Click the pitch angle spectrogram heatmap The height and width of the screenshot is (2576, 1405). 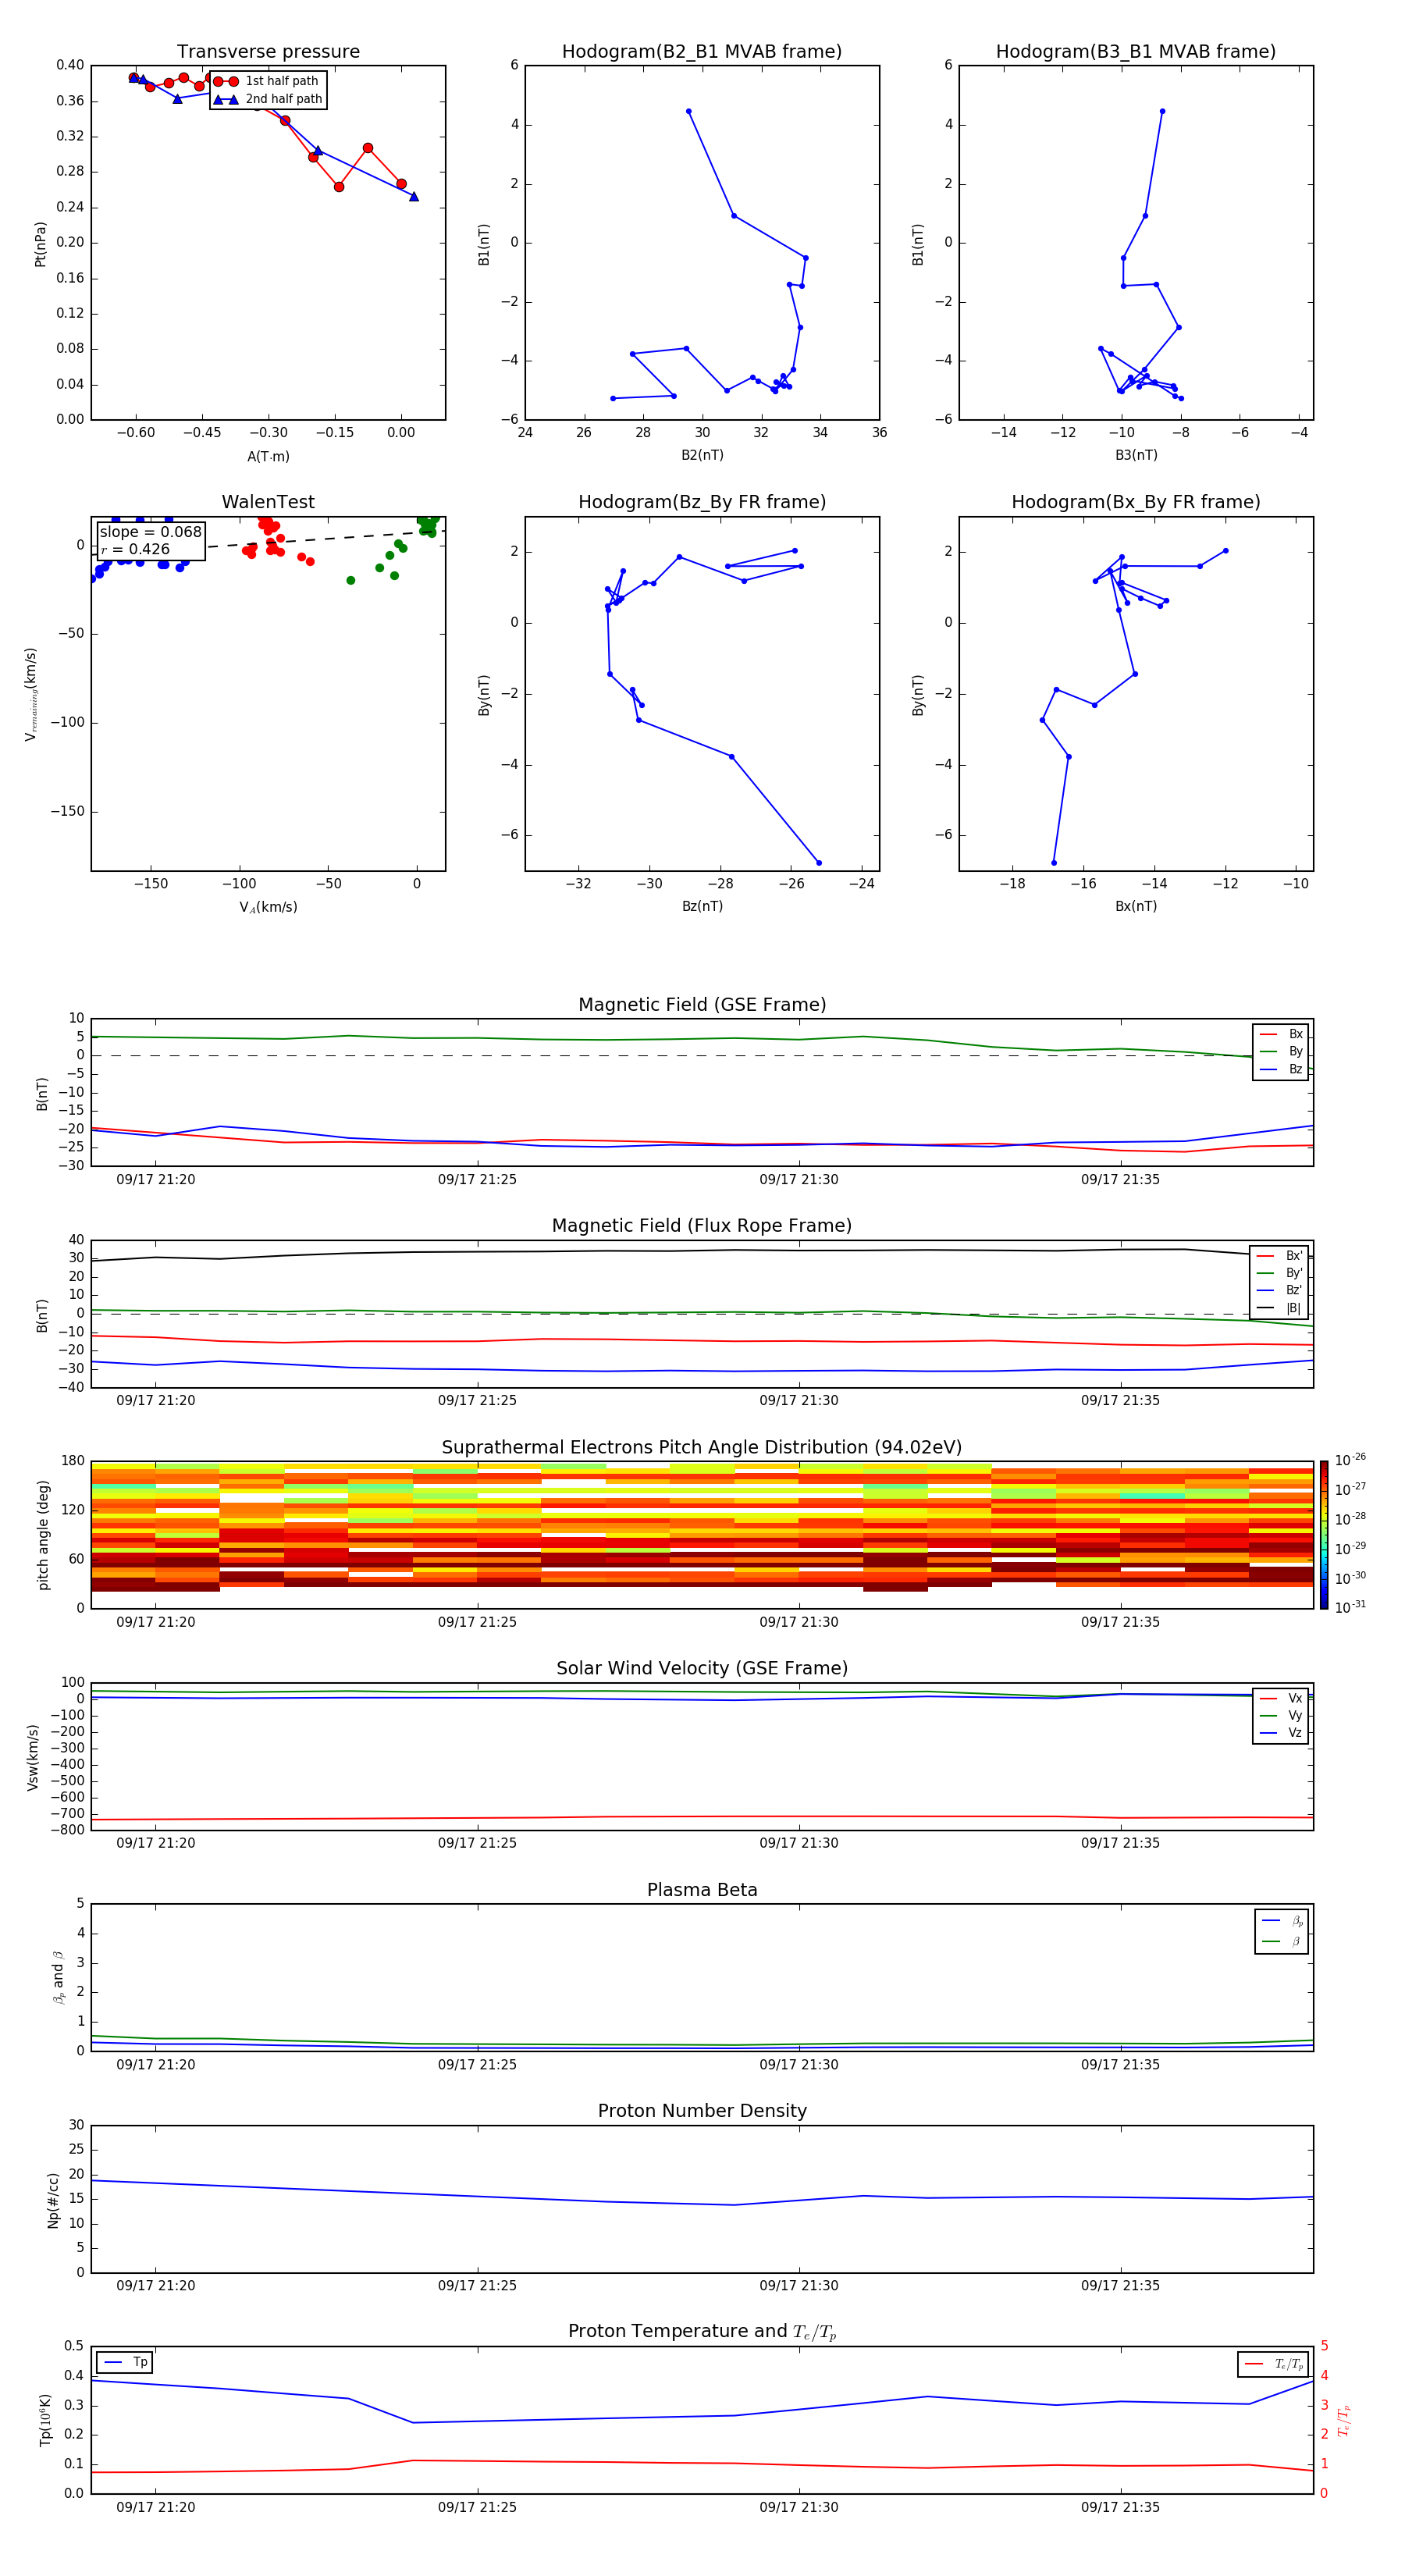click(702, 1535)
